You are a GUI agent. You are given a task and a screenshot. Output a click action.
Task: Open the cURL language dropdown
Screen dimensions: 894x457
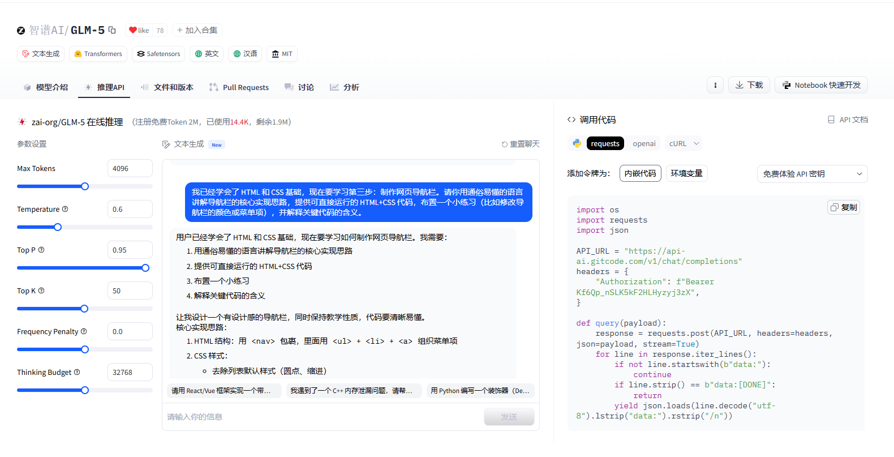pyautogui.click(x=684, y=143)
